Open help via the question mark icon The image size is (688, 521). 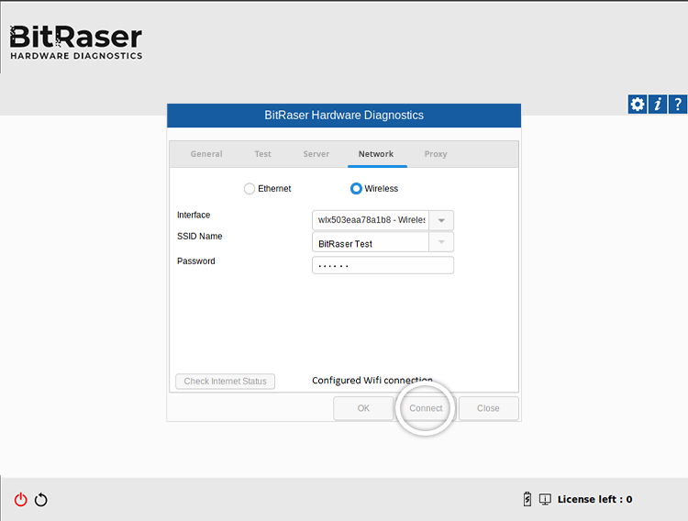[678, 105]
